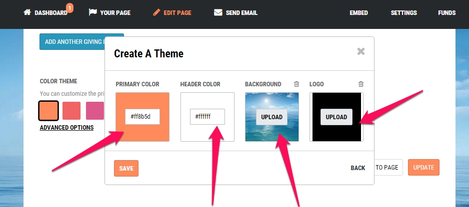469x207 pixels.
Task: Save the new theme
Action: point(126,168)
